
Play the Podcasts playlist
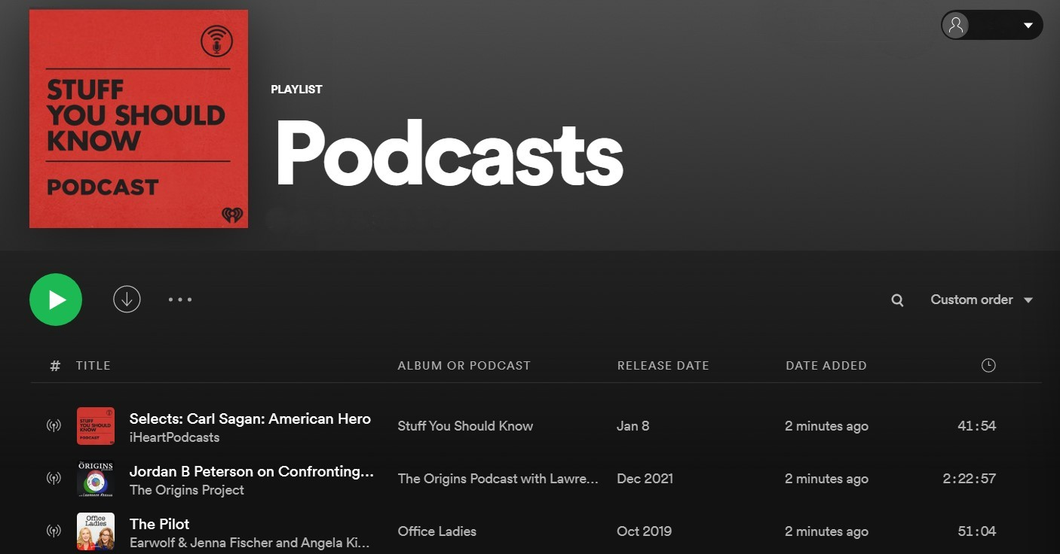coord(56,300)
